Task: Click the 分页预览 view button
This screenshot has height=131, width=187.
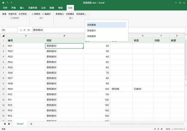Action: tap(23, 14)
